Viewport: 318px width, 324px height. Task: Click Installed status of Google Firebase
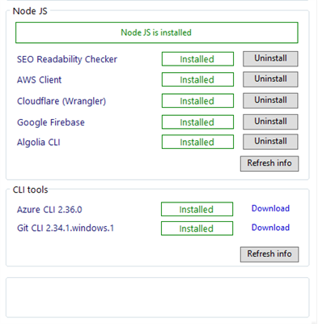click(197, 122)
